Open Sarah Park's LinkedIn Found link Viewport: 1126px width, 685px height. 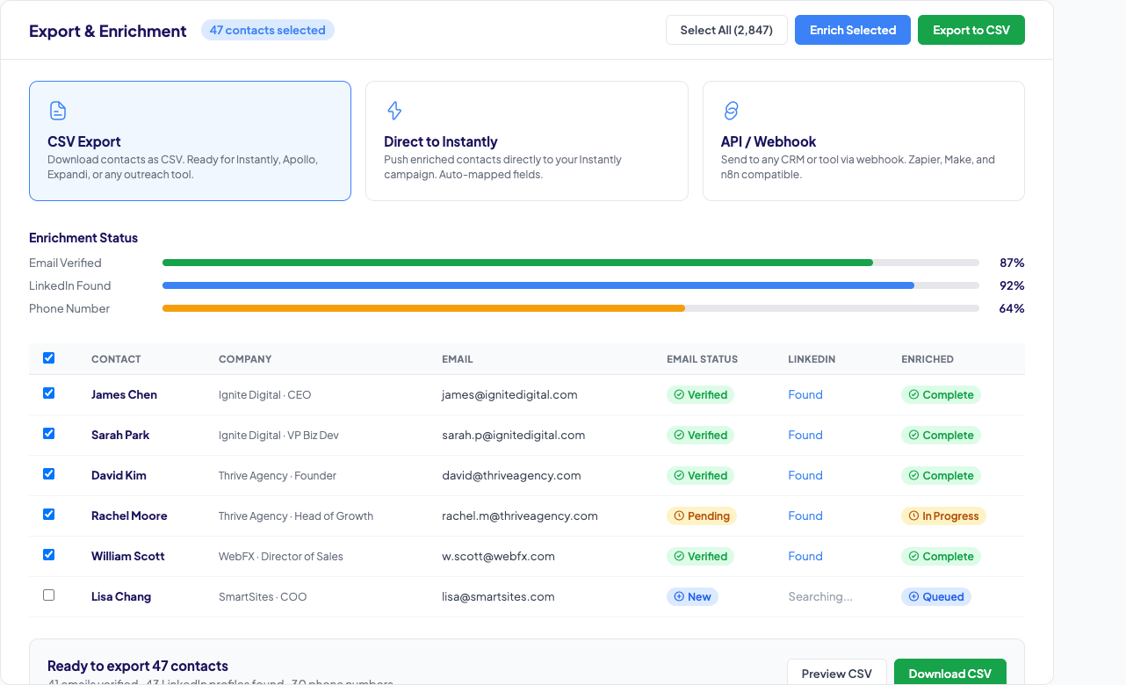(x=805, y=435)
